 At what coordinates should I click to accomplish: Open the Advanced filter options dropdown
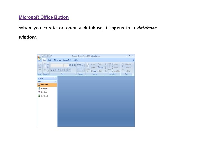(x=115, y=68)
